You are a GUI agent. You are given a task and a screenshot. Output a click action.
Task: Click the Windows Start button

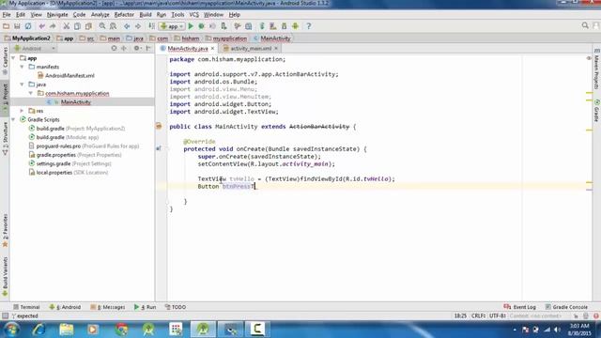(10, 330)
